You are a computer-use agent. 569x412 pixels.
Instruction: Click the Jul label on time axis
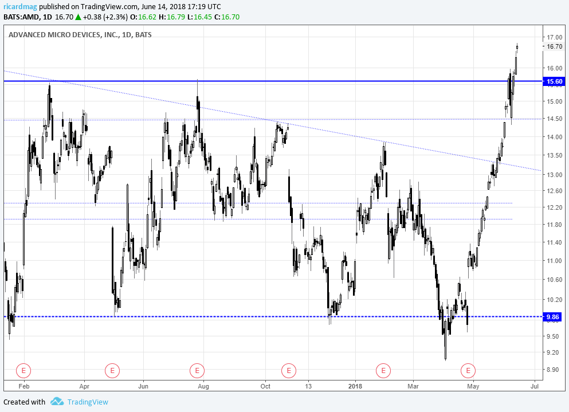[534, 386]
